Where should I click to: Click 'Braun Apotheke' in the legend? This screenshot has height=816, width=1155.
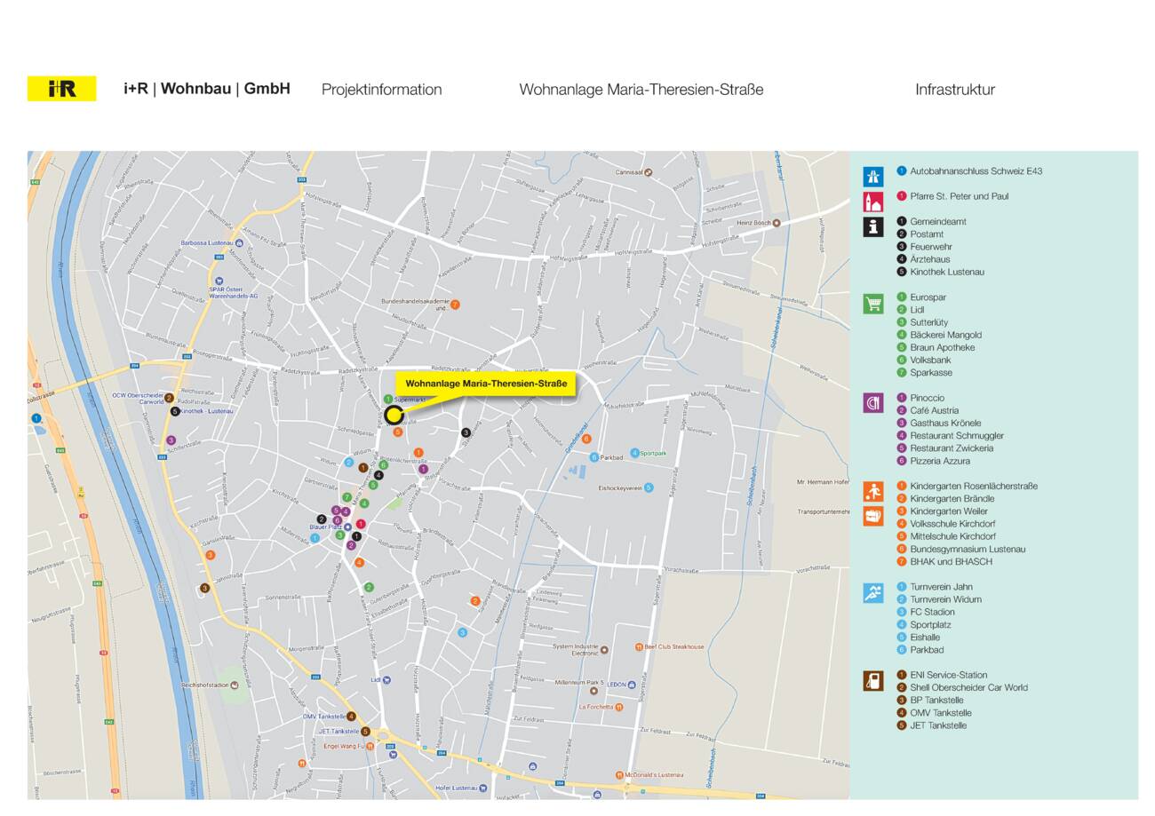click(x=942, y=347)
